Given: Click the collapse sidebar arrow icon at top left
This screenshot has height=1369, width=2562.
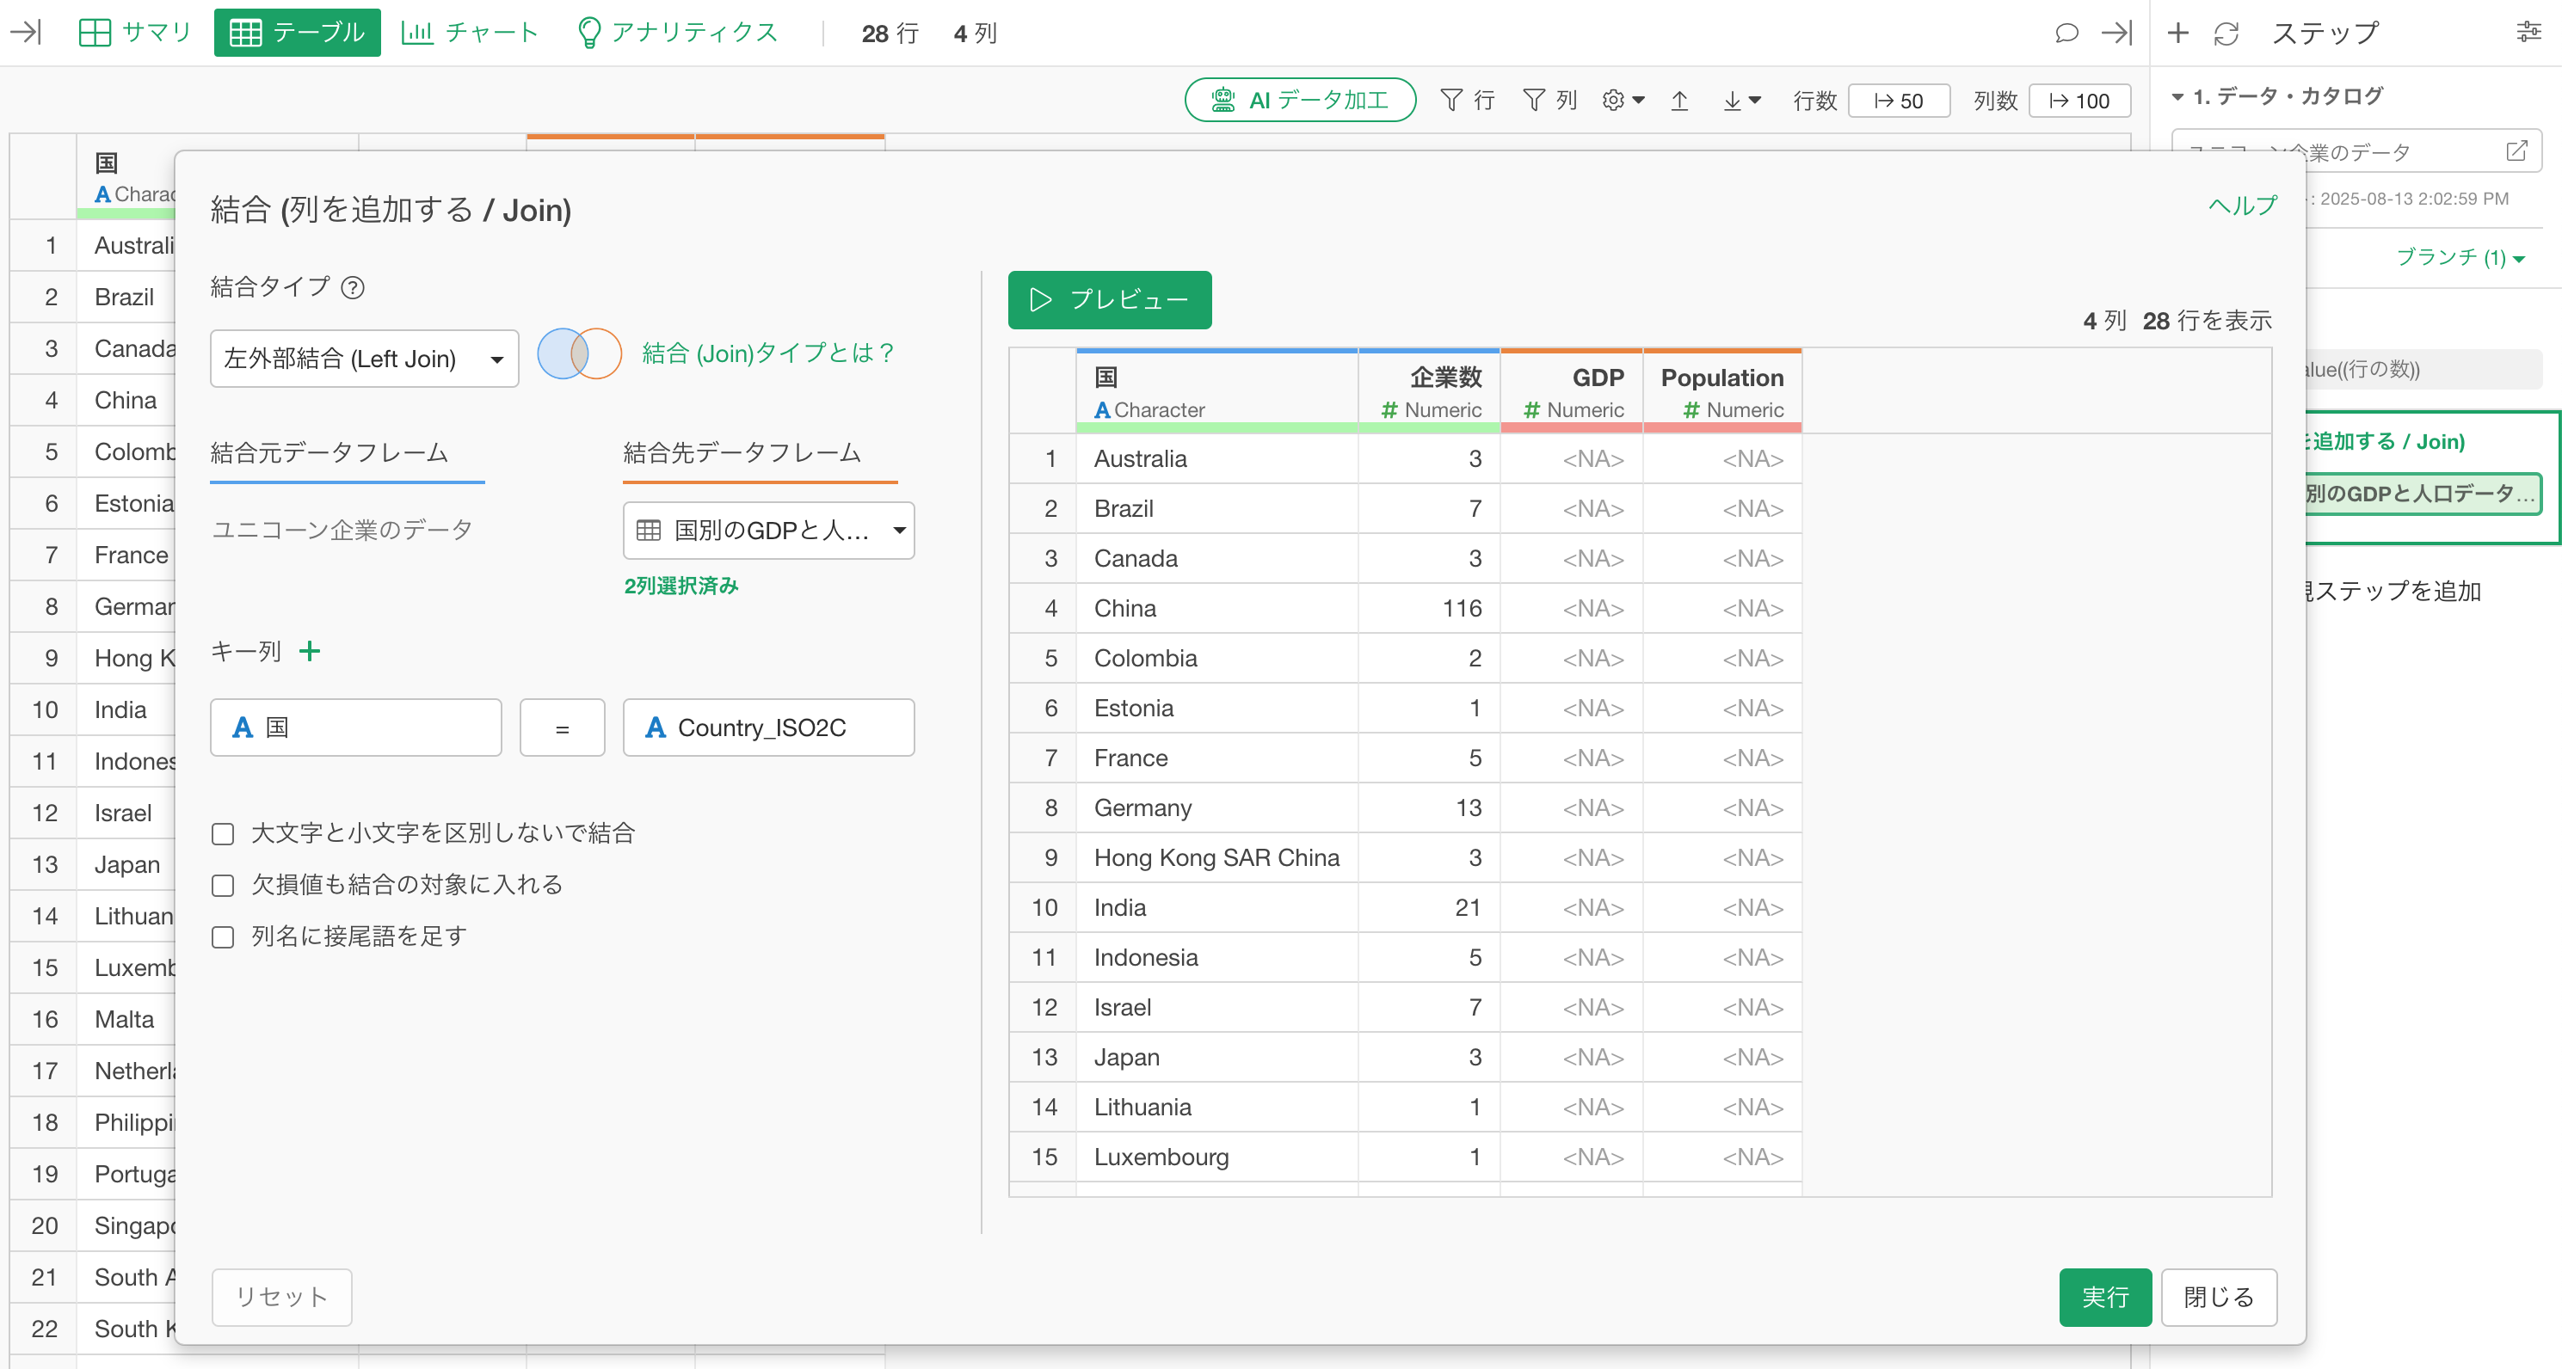Looking at the screenshot, I should [26, 33].
